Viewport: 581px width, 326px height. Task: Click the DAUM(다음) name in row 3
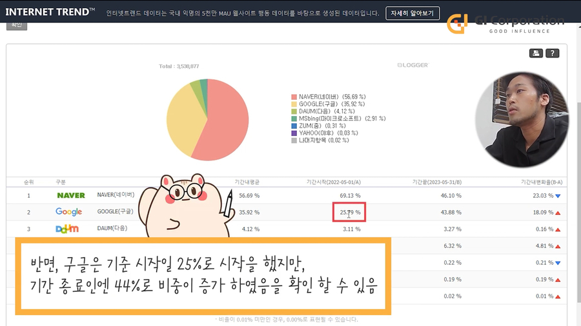(112, 228)
